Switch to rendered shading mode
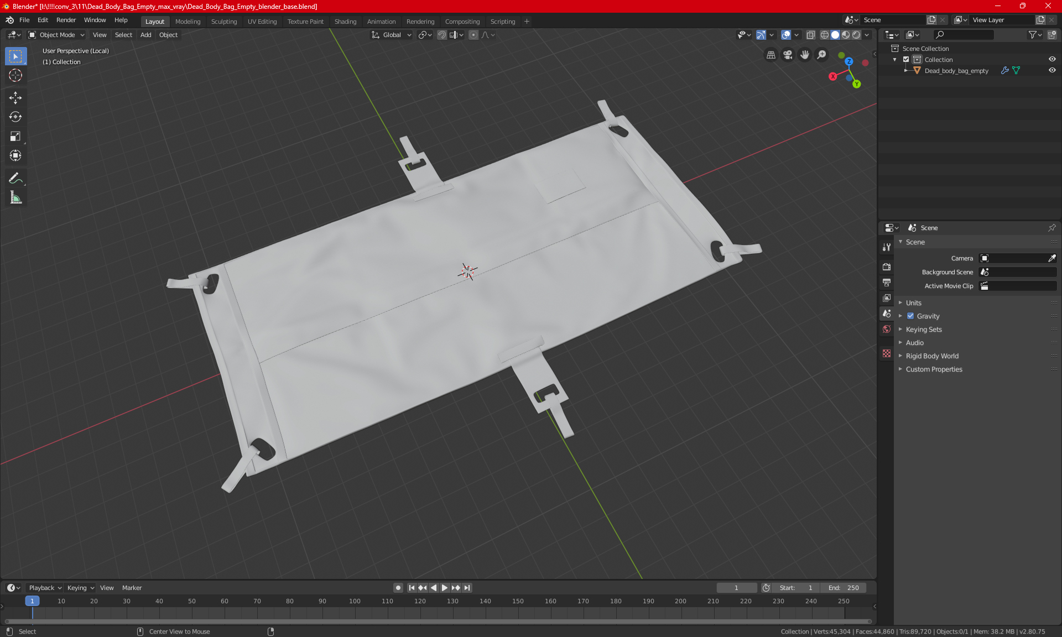This screenshot has height=637, width=1062. tap(856, 35)
